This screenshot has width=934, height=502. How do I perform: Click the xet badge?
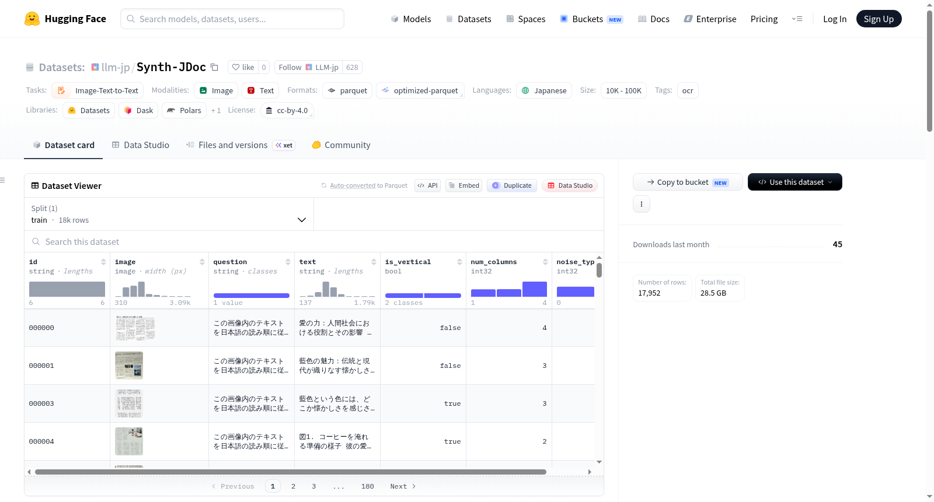pos(284,145)
